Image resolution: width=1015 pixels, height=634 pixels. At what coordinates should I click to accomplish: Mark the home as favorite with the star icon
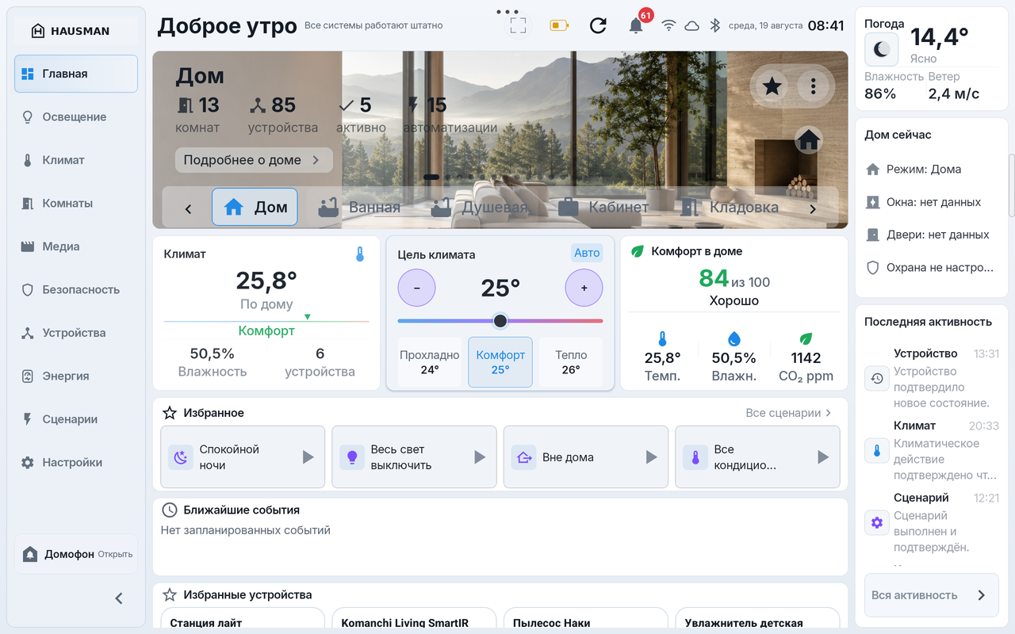pyautogui.click(x=772, y=86)
